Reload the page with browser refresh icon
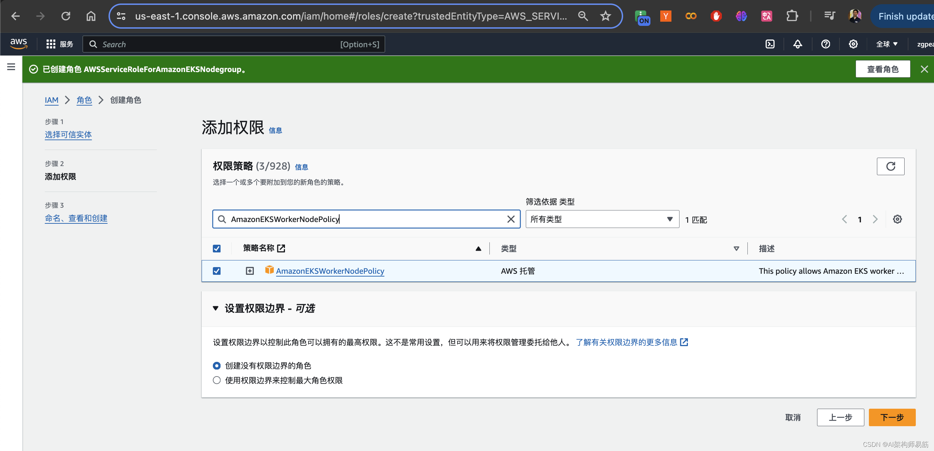This screenshot has height=451, width=934. 65,16
